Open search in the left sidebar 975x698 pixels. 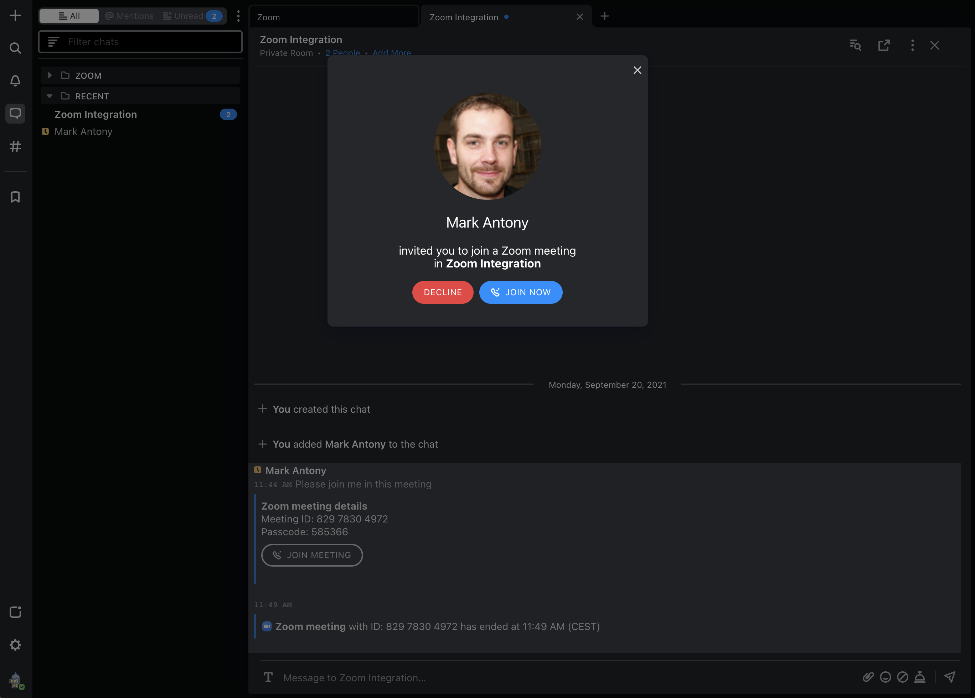pos(15,48)
